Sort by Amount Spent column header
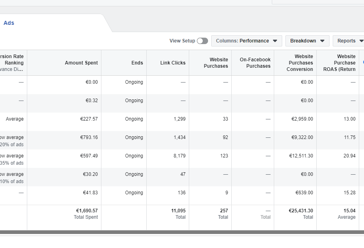This screenshot has width=364, height=248. tap(81, 63)
